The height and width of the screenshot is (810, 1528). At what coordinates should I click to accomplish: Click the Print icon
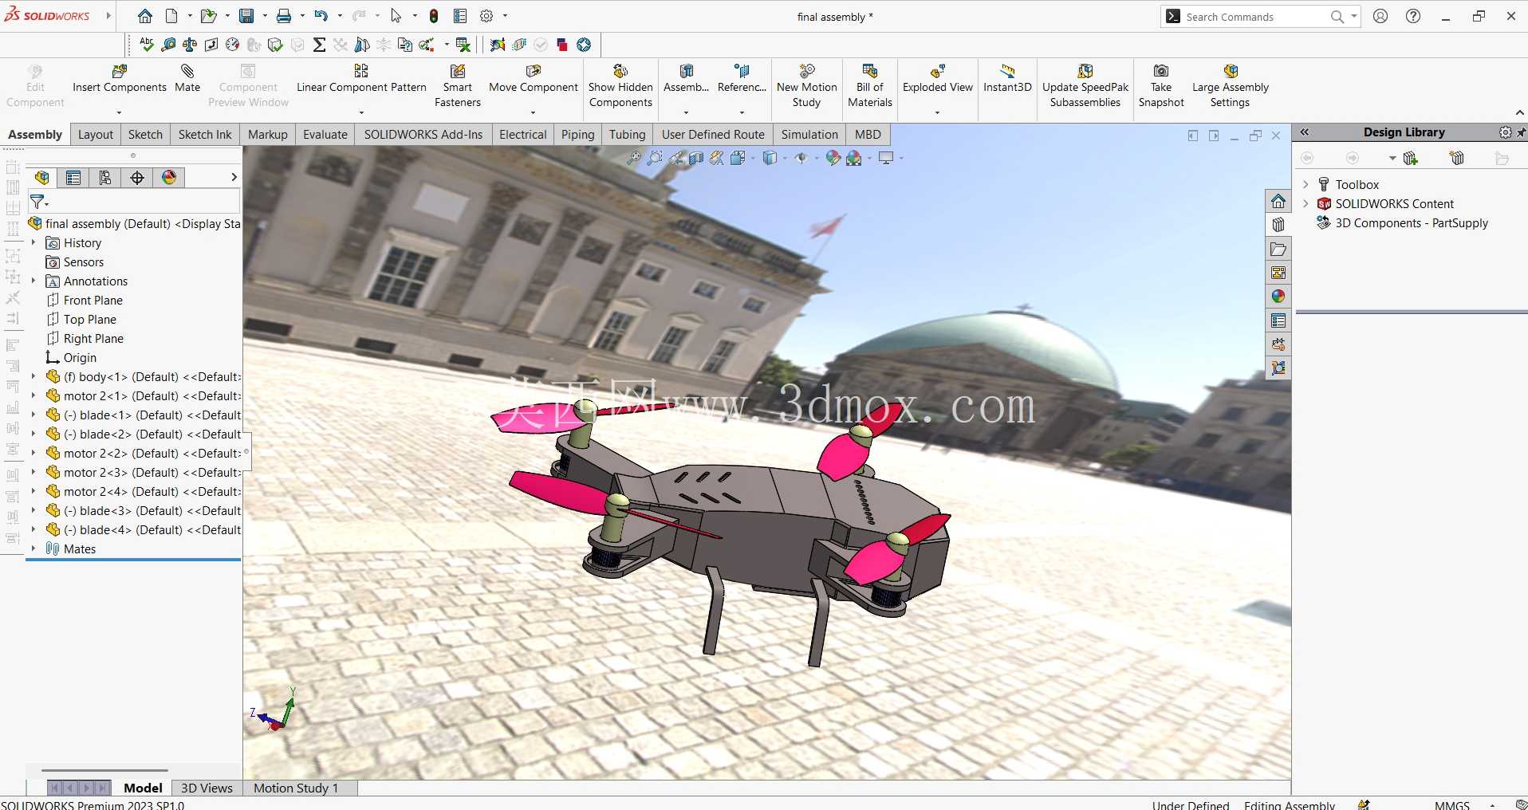[284, 16]
